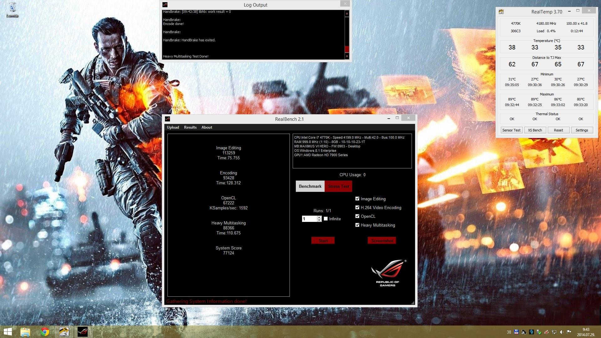601x338 pixels.
Task: Click the Windows Start button
Action: [8, 332]
